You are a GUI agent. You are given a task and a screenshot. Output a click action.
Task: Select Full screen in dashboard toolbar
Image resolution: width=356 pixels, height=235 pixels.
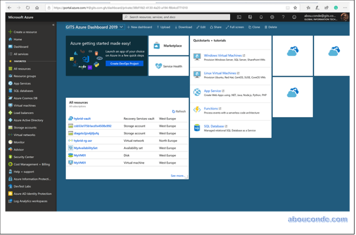235,27
